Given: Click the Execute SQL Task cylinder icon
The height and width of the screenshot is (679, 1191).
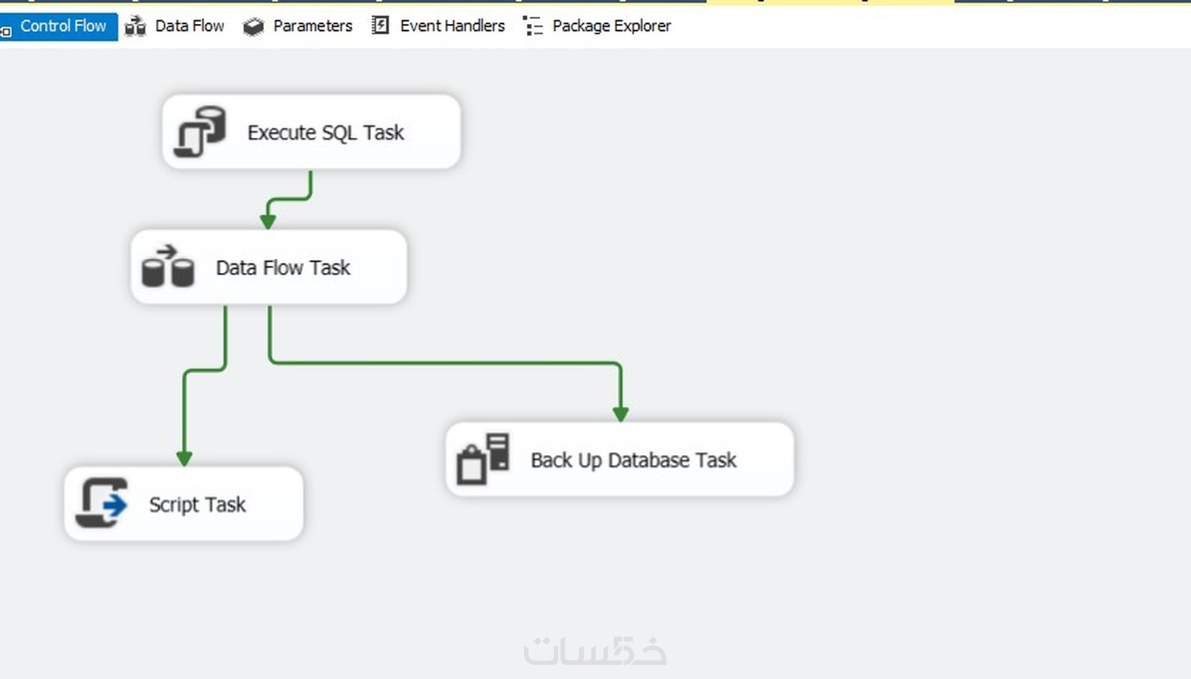Looking at the screenshot, I should 200,132.
